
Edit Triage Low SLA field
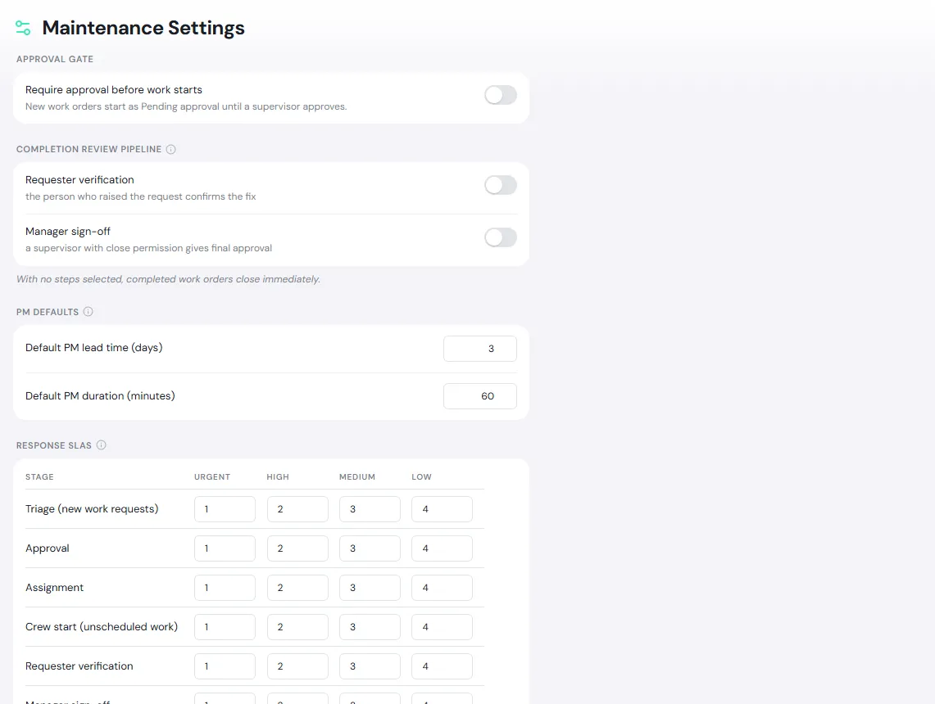click(x=442, y=509)
